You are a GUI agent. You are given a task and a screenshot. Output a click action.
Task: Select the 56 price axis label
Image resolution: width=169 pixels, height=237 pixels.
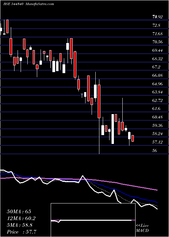(x=155, y=151)
